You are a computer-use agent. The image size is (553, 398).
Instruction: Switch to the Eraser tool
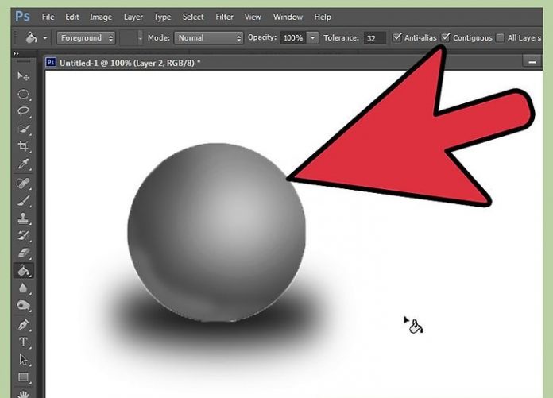(24, 253)
